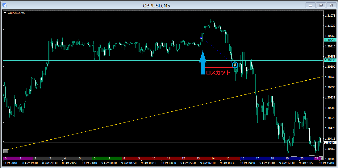Image resolution: width=338 pixels, height=168 pixels.
Task: Click hour 8 on the red session bar
Action: 124,158
